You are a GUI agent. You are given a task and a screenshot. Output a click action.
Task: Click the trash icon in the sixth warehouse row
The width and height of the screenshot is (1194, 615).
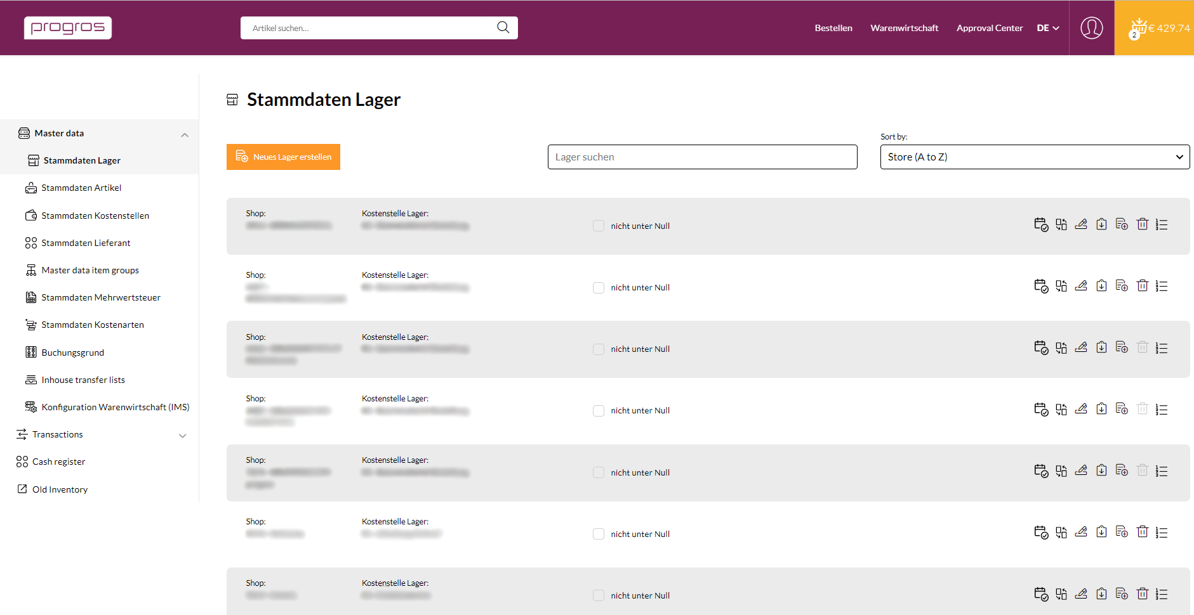1143,531
